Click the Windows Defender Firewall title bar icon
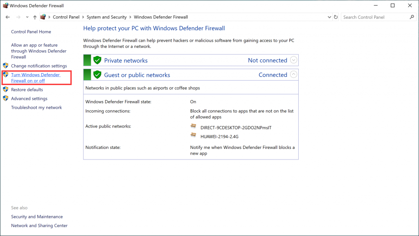The image size is (419, 236). pos(5,5)
